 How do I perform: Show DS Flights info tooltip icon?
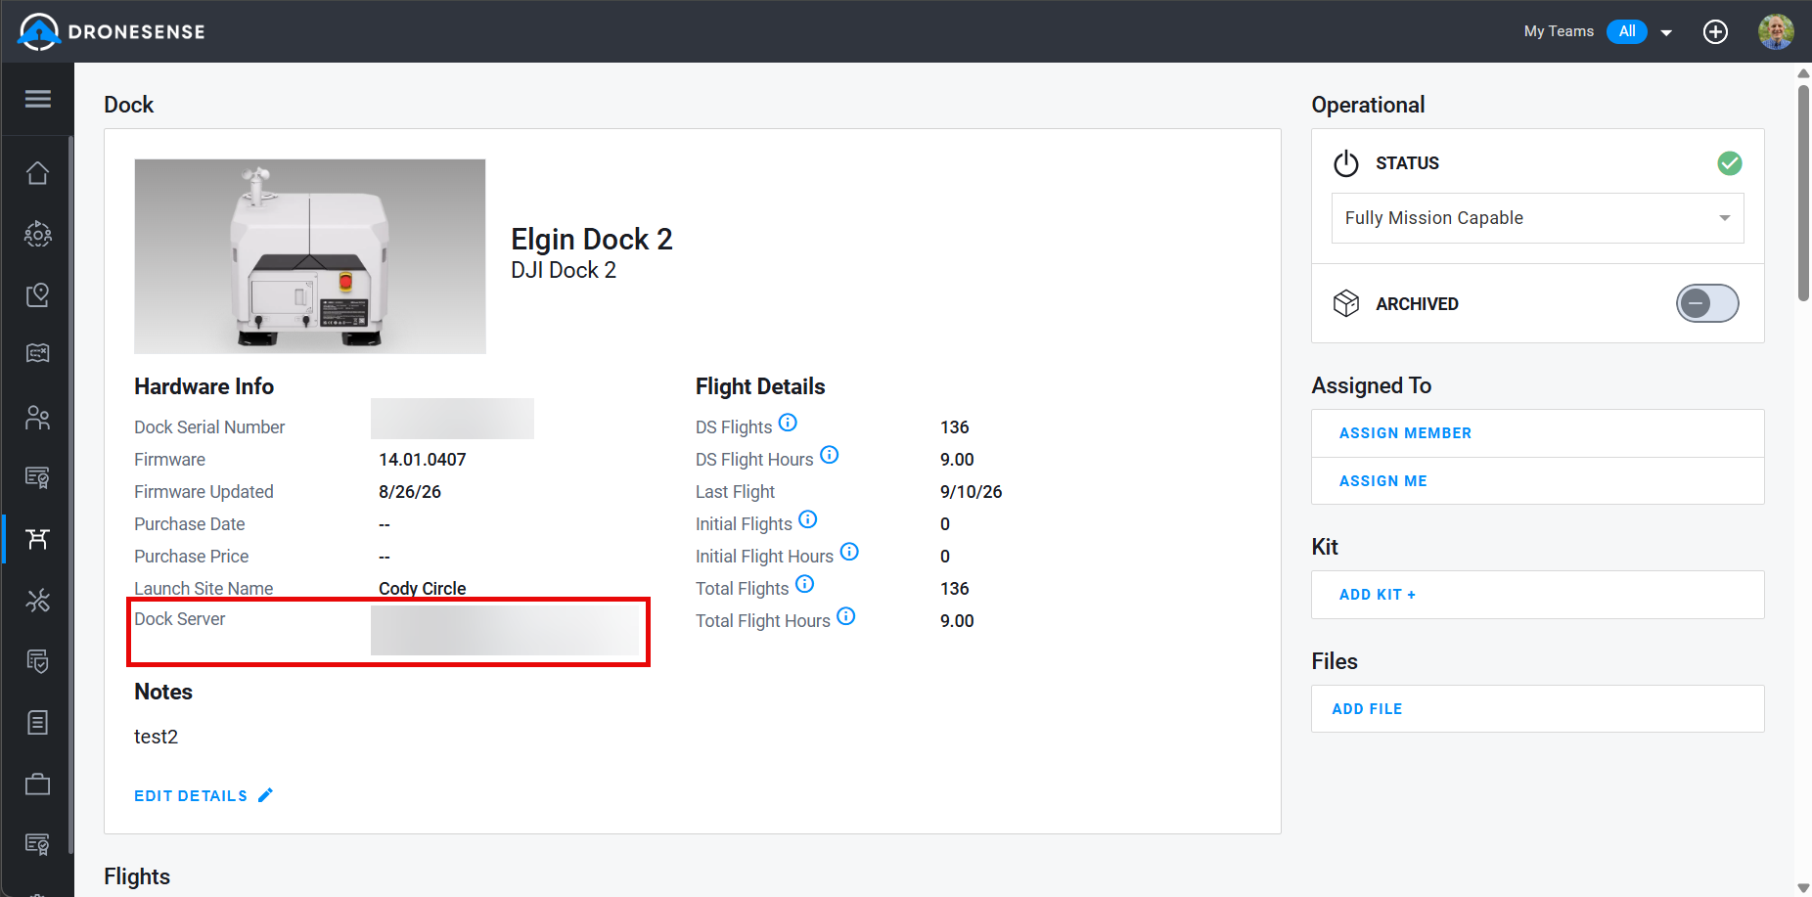788,423
